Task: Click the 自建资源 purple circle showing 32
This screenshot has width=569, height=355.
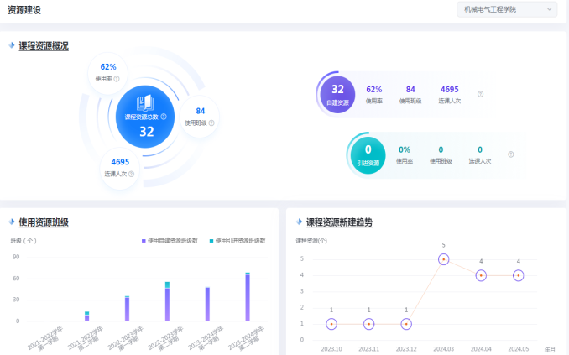Action: coord(338,93)
